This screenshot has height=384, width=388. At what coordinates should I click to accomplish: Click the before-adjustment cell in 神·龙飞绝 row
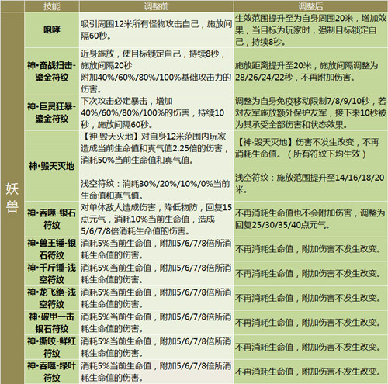tap(156, 298)
